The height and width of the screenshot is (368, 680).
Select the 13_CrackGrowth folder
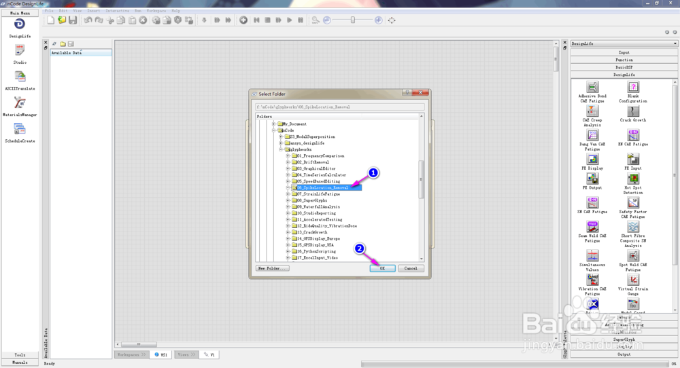coord(312,232)
